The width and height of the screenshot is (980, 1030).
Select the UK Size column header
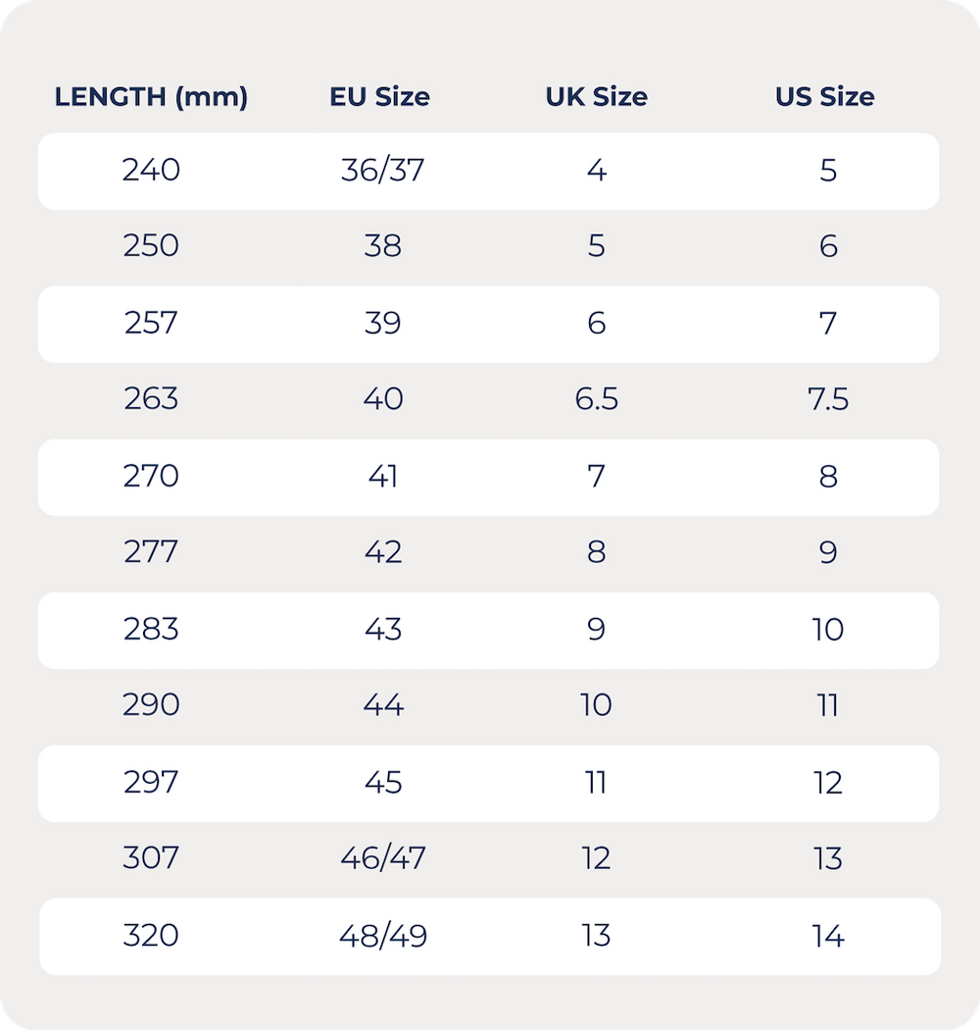pos(596,97)
